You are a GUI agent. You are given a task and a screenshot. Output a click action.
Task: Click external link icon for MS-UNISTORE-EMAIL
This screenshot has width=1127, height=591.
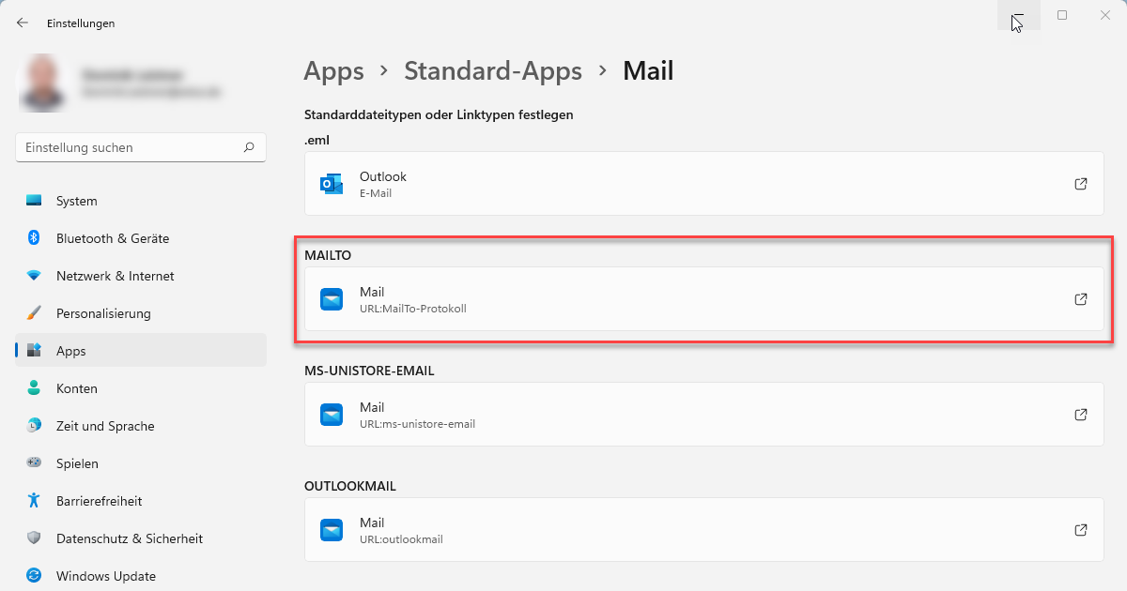click(1080, 415)
